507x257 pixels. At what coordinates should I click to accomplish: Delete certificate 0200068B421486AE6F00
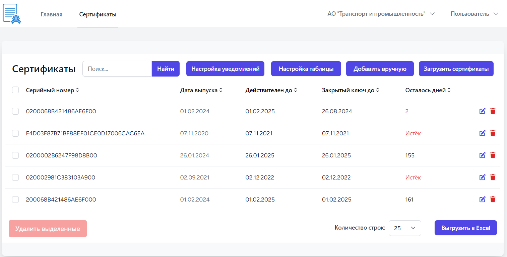(x=493, y=111)
